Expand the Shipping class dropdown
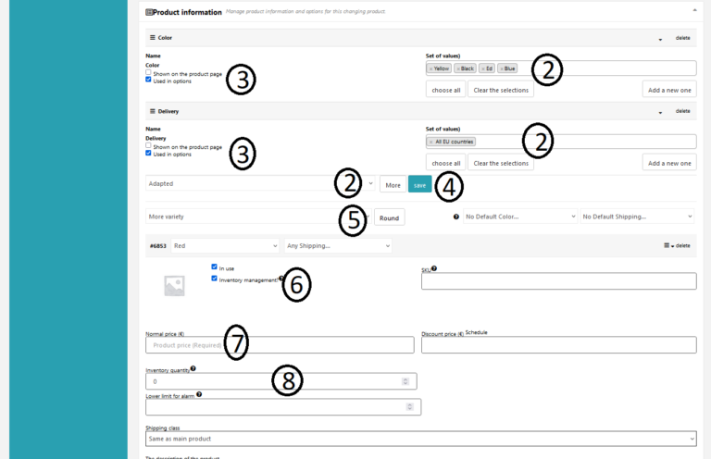The image size is (711, 459). (420, 439)
